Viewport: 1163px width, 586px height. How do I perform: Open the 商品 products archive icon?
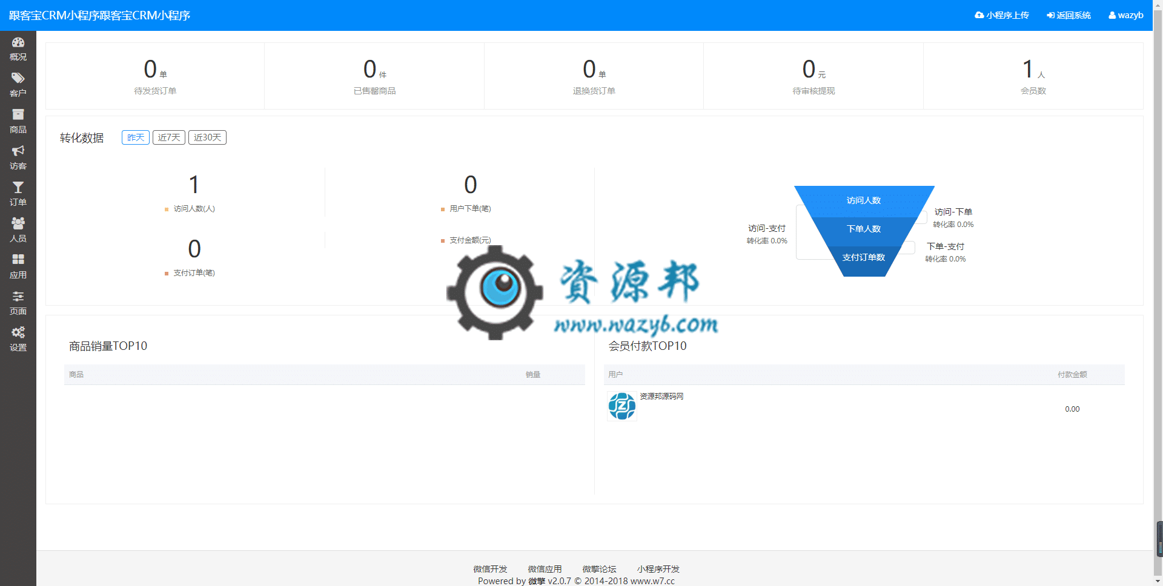[18, 114]
